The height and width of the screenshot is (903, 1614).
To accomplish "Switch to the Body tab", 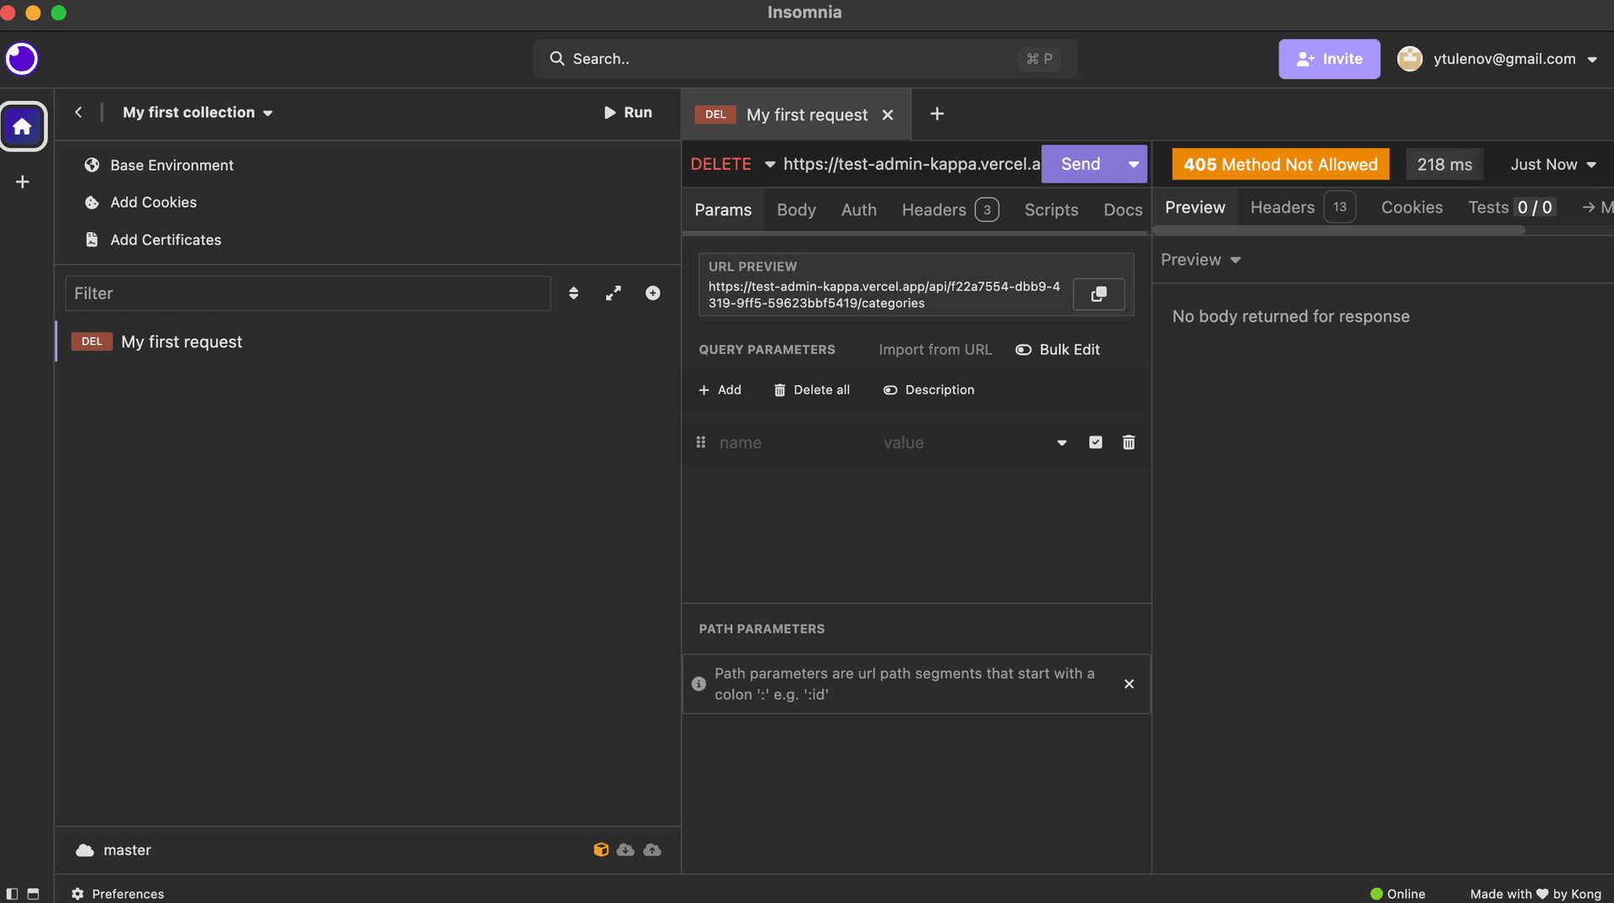I will (796, 210).
